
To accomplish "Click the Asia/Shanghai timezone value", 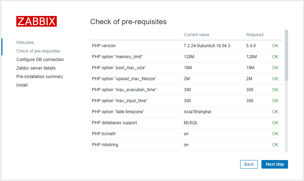I will click(197, 112).
